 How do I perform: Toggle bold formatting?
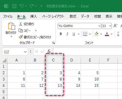(x=61, y=34)
